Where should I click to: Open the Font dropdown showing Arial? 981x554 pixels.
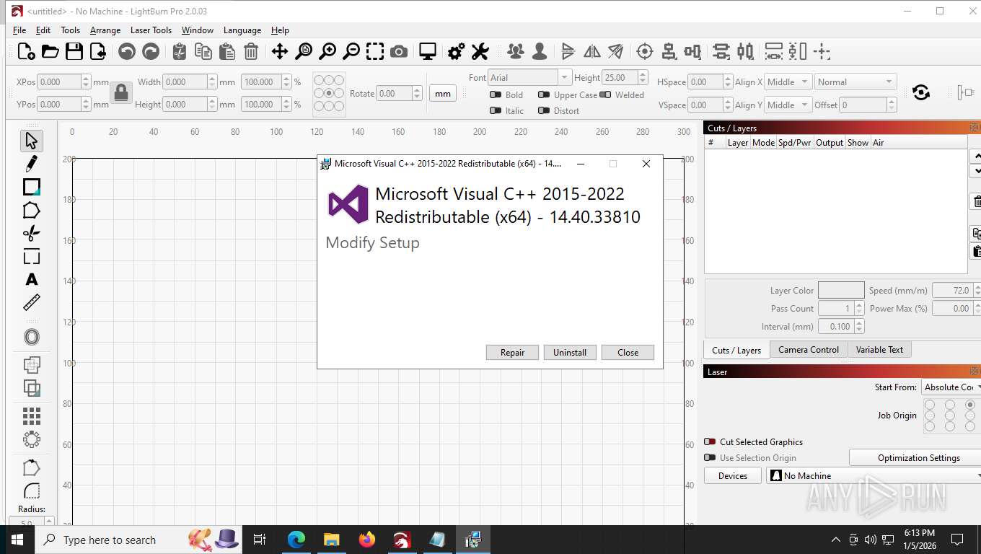point(529,77)
